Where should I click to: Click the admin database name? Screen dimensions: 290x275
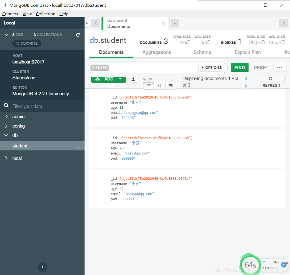[18, 117]
